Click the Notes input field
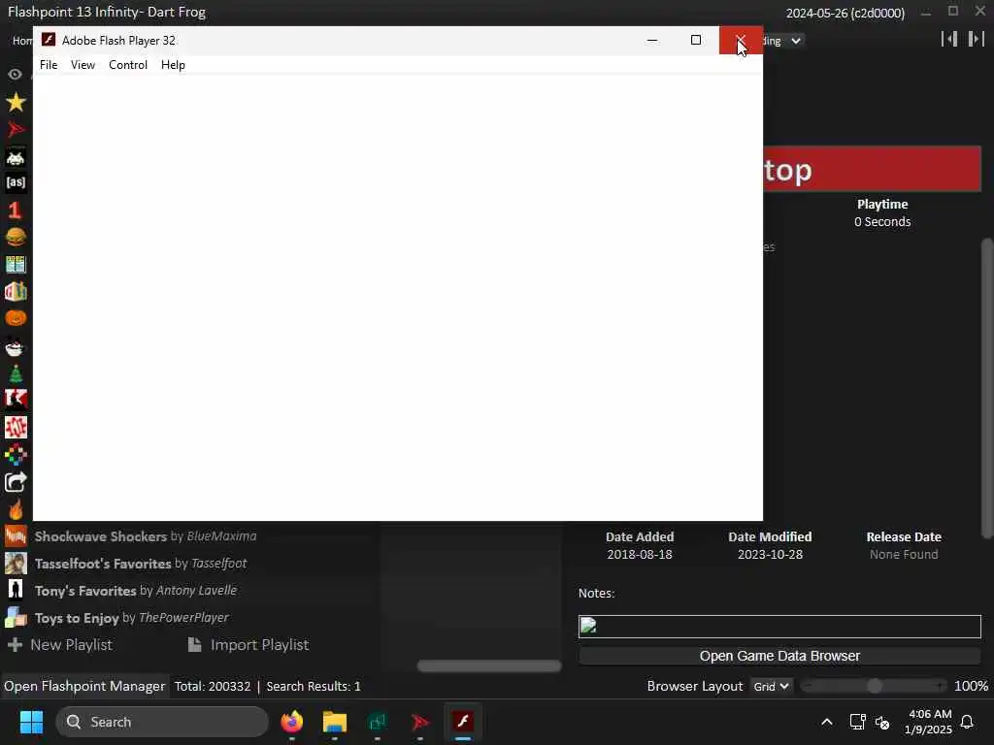The width and height of the screenshot is (994, 745). (779, 627)
